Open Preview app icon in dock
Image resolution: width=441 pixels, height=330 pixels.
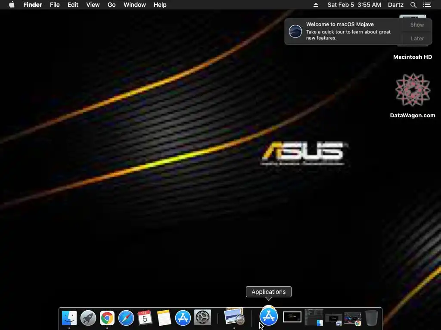tap(234, 317)
